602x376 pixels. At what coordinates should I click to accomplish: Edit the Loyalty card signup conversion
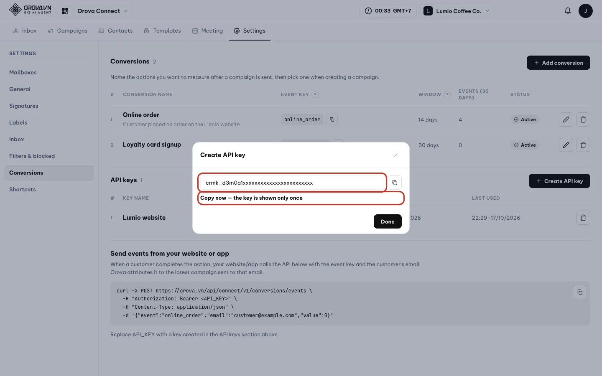[566, 145]
